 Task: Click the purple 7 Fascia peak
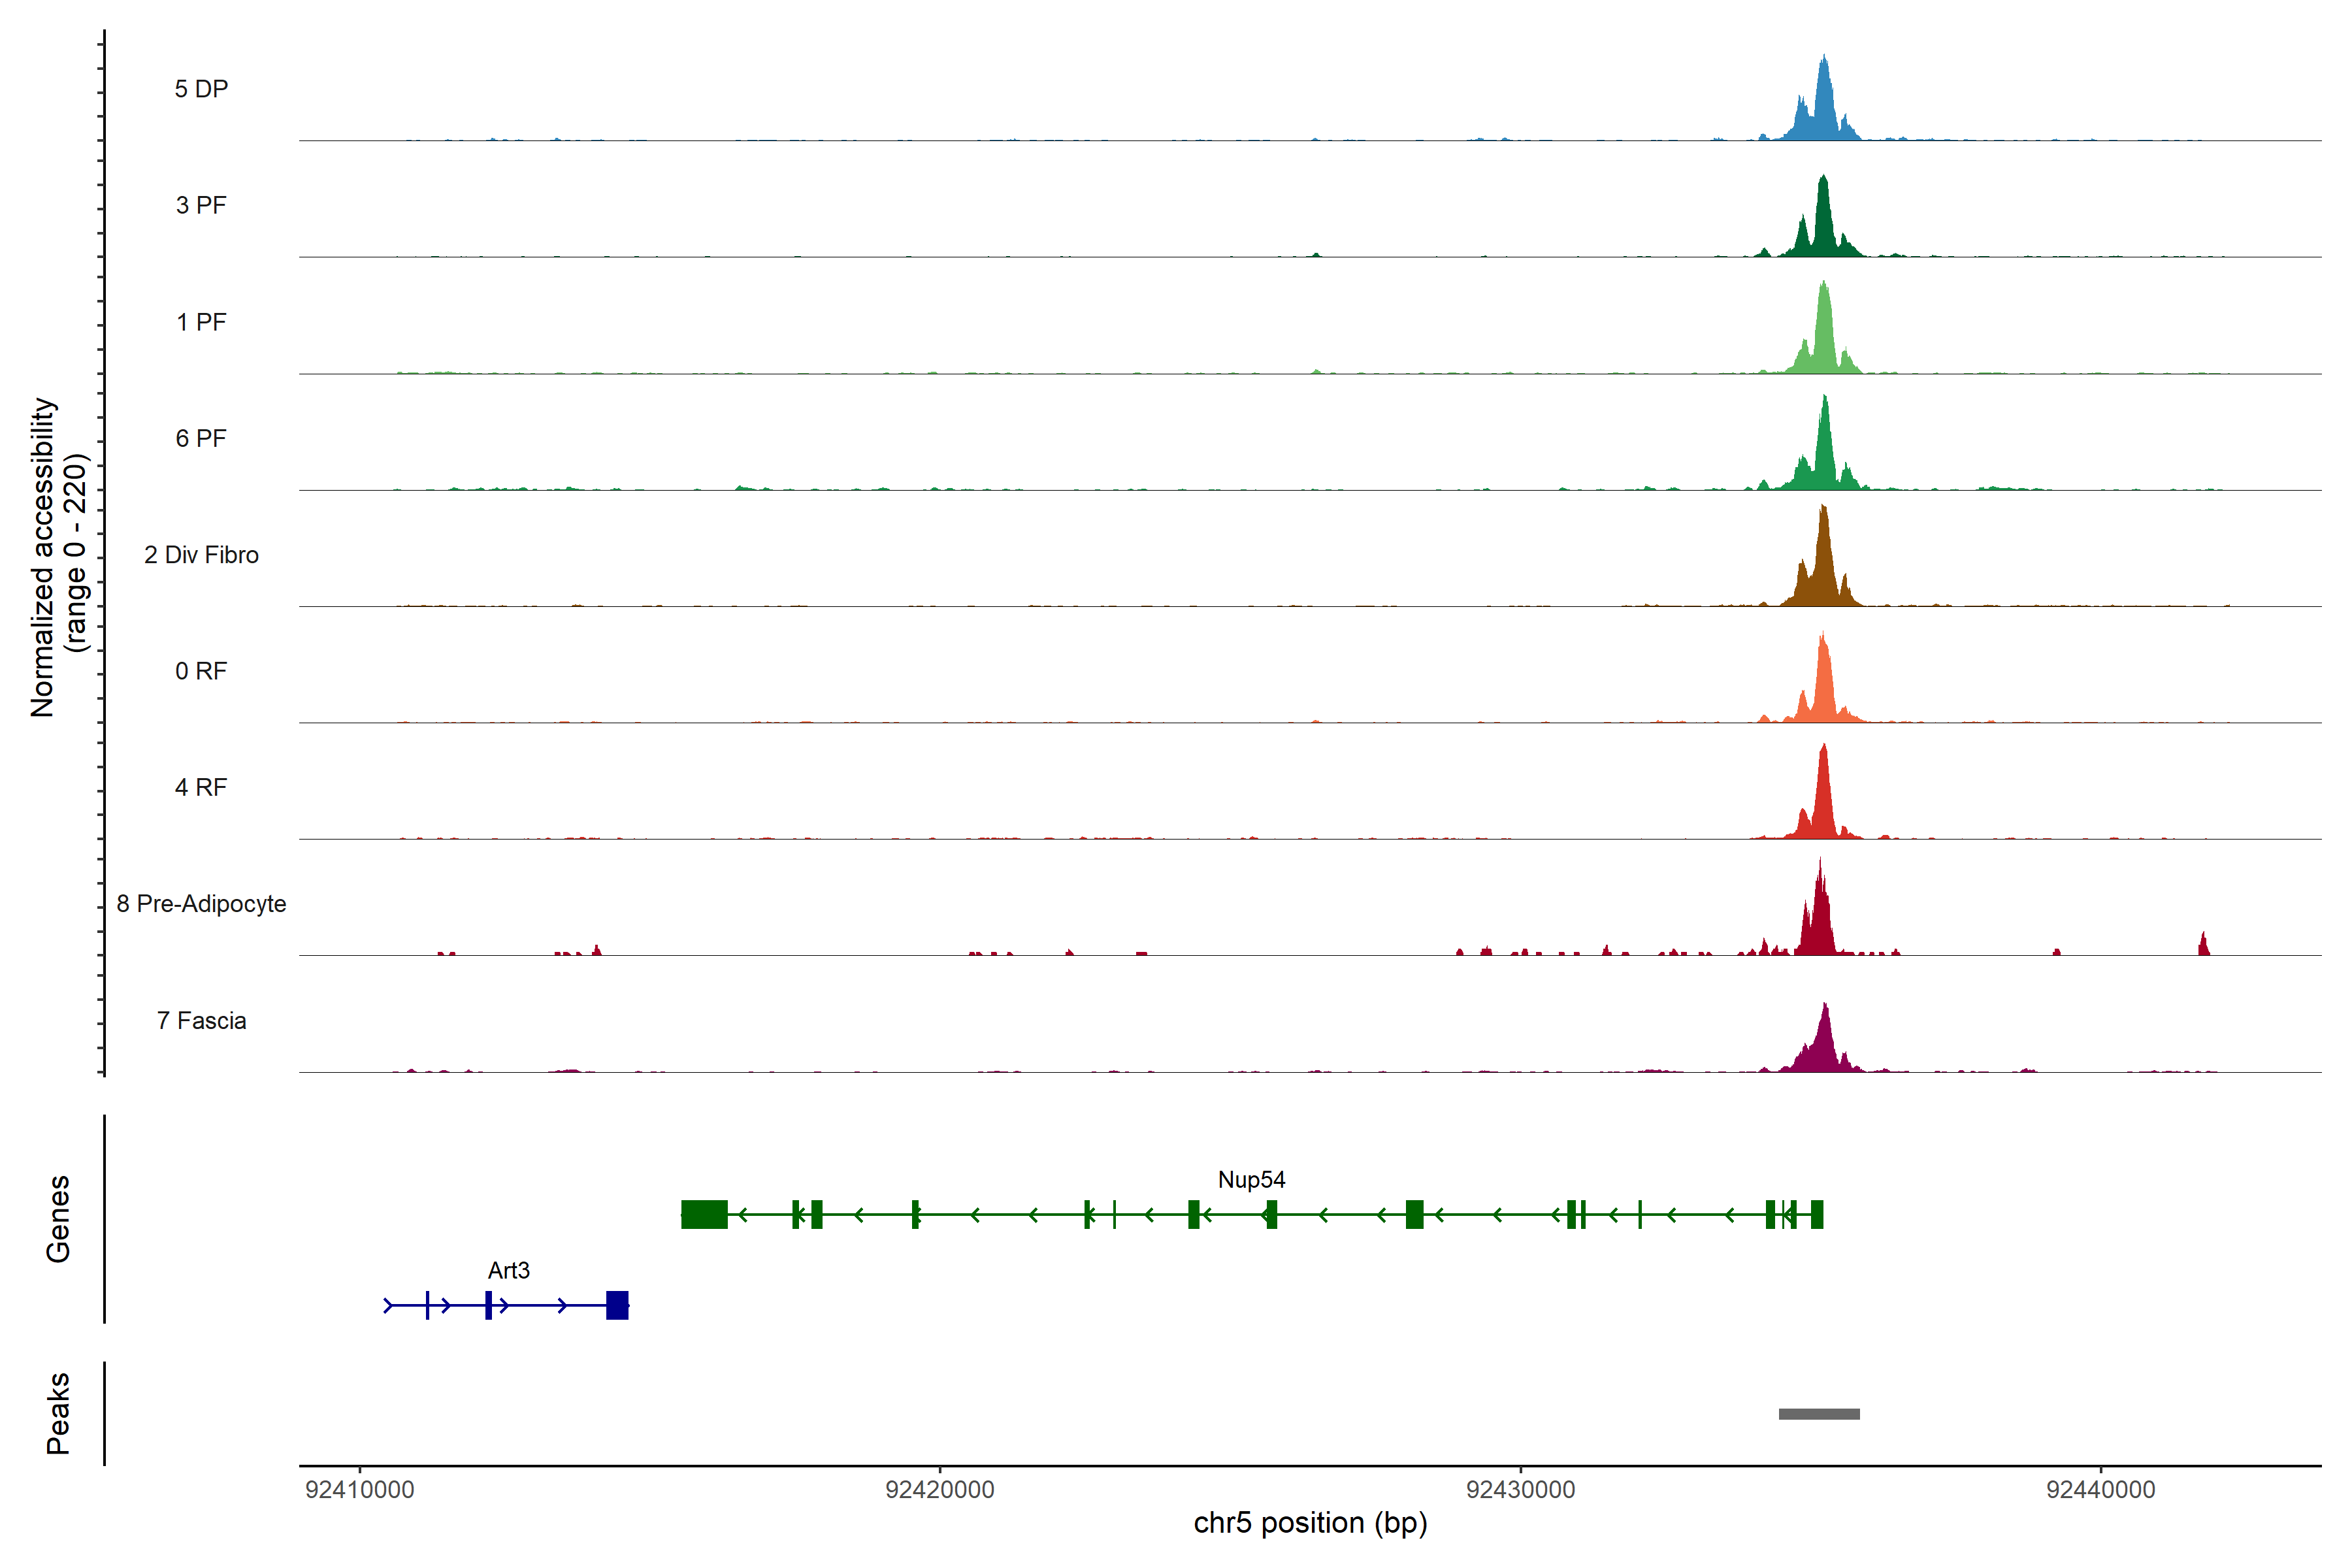pos(1824,1045)
